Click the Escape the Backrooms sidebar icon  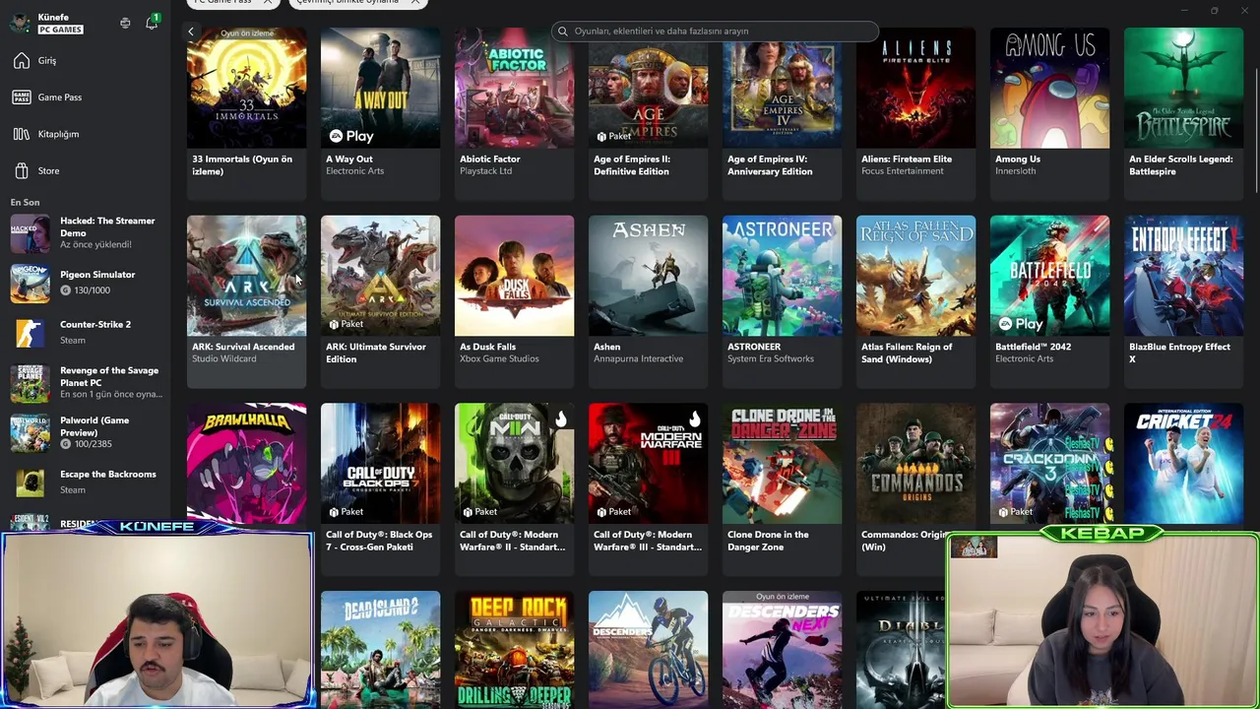click(x=30, y=482)
